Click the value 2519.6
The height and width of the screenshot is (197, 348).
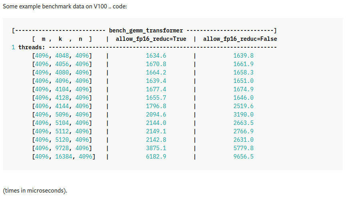pyautogui.click(x=244, y=107)
